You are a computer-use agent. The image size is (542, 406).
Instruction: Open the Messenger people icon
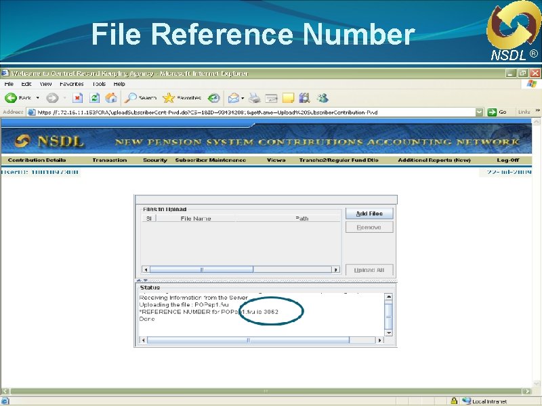coord(322,98)
